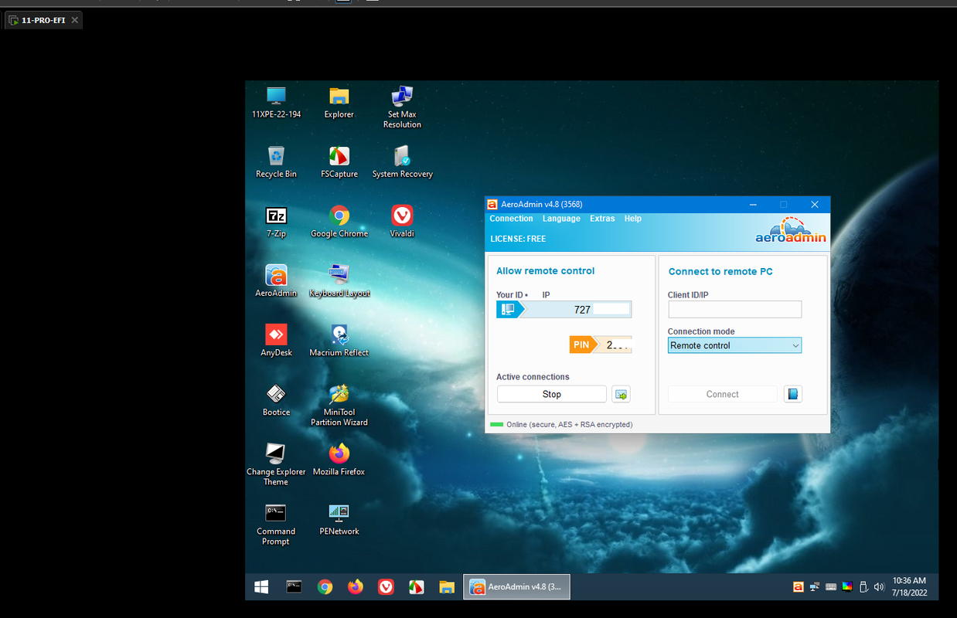Select the 11XPE-22-194 computer desktop icon
The width and height of the screenshot is (957, 618).
pyautogui.click(x=276, y=103)
